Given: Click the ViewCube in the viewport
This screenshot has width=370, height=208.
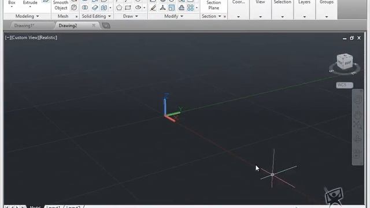Looking at the screenshot, I should (345, 62).
